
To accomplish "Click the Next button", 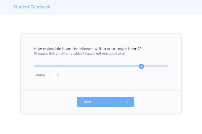I will 105,102.
